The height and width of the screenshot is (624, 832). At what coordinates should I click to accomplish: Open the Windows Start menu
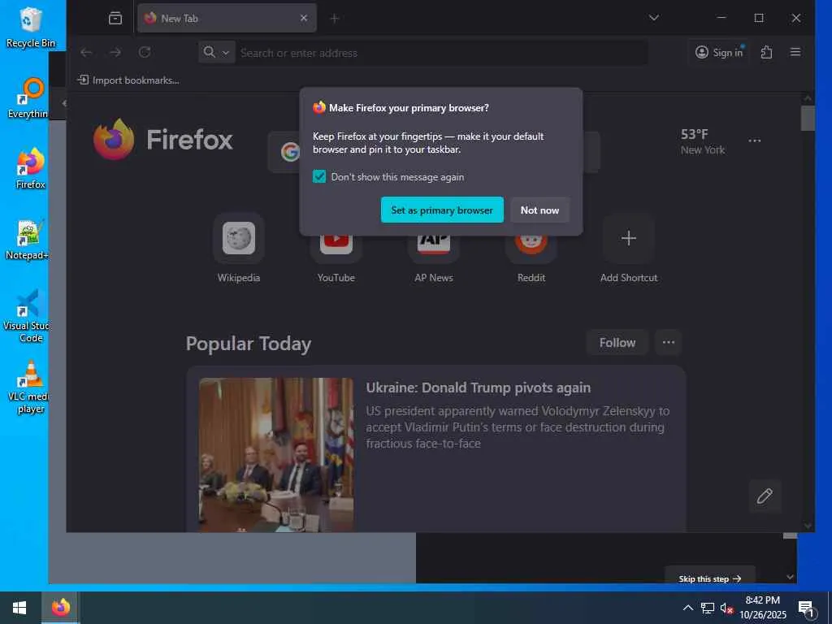(x=19, y=608)
